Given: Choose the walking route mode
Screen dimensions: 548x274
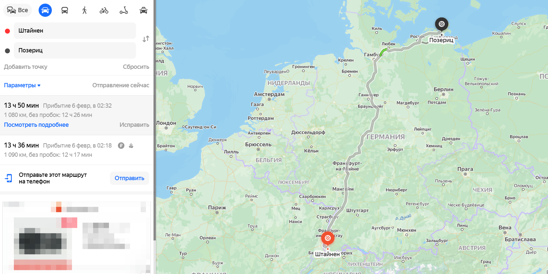Looking at the screenshot, I should pos(85,10).
